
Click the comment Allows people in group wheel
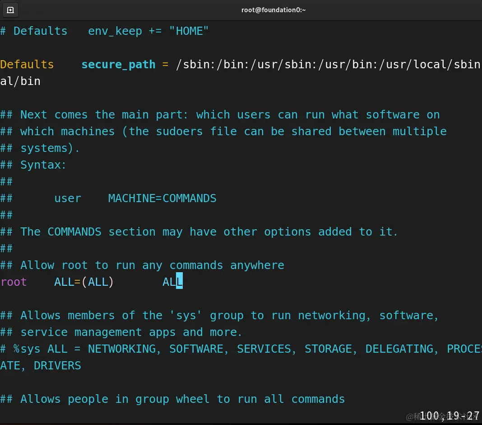[172, 399]
